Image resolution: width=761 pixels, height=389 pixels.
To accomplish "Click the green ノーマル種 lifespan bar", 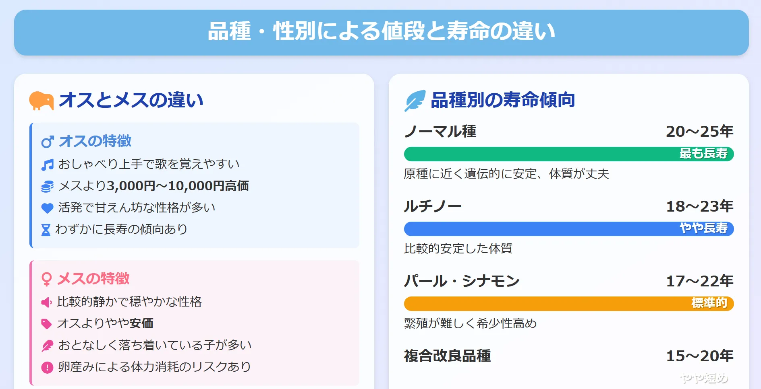I will 569,154.
